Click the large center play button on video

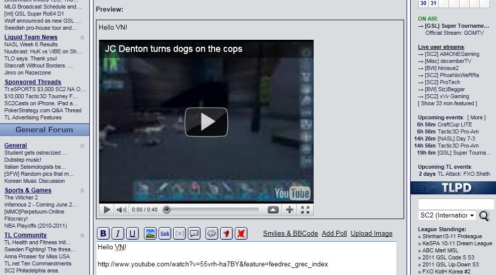(206, 122)
